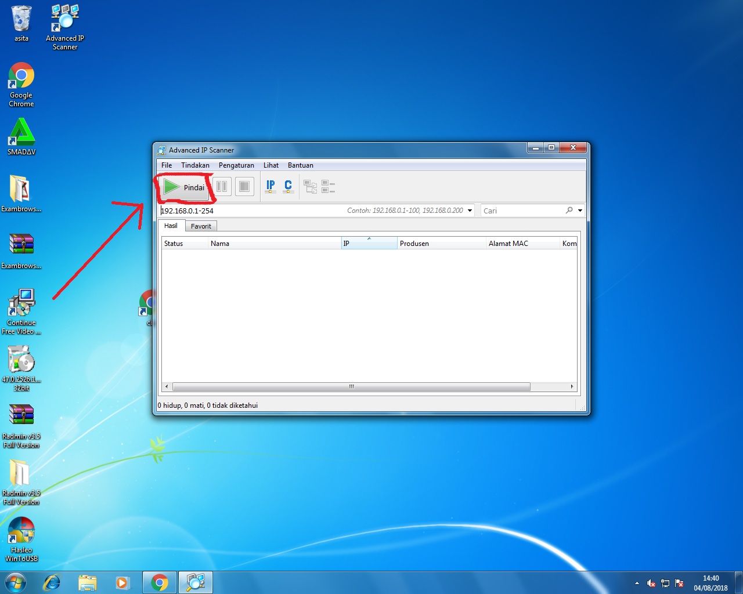Screen dimensions: 743x594
Task: Select the Hasleo WinToUSB desktop shortcut
Action: point(21,539)
